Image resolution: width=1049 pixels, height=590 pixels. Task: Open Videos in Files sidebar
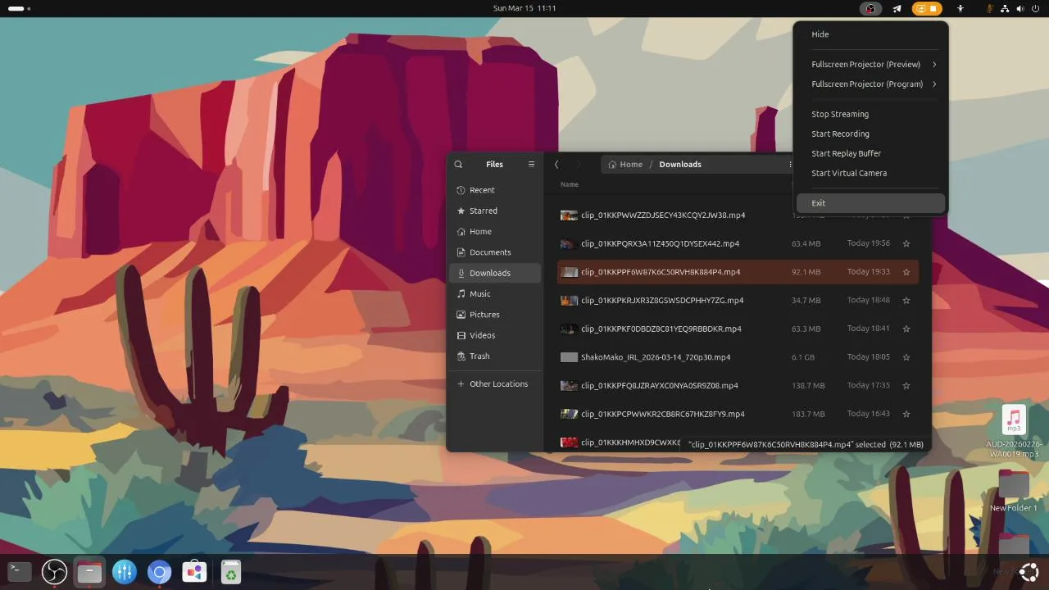494,335
